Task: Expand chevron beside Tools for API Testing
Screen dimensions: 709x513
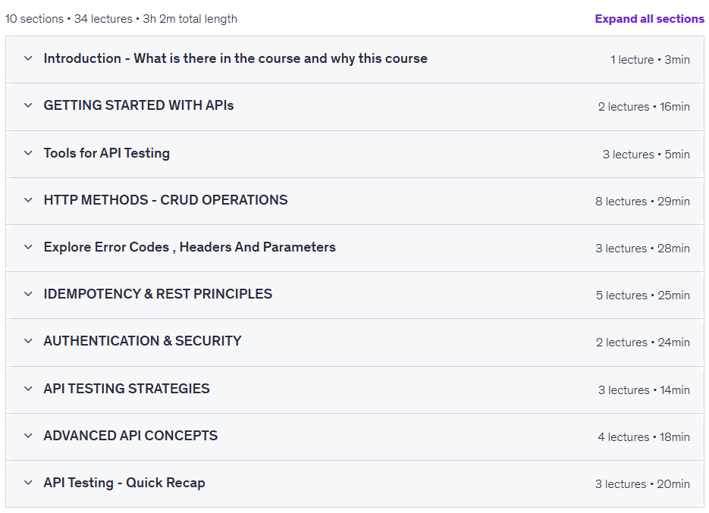Action: pyautogui.click(x=28, y=153)
